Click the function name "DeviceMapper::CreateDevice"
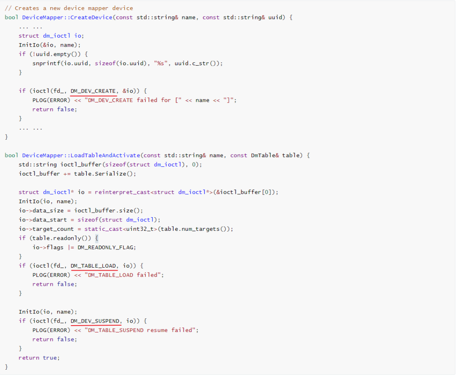The width and height of the screenshot is (457, 376). (67, 17)
